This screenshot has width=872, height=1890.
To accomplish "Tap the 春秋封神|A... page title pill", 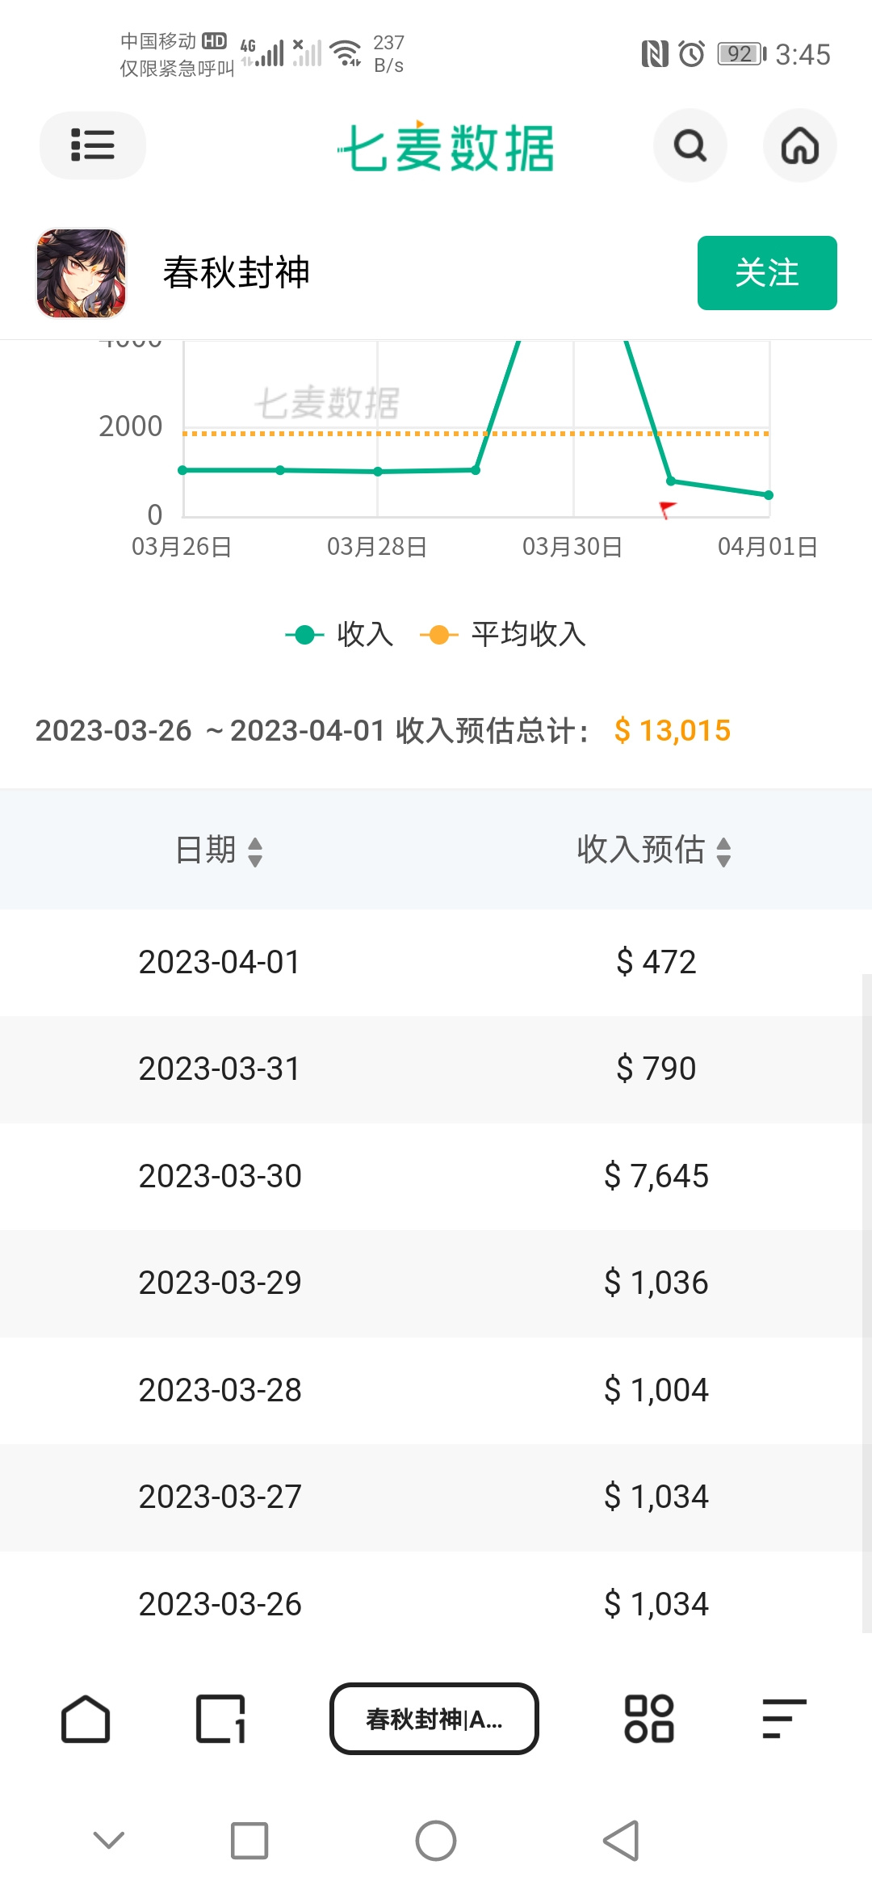I will click(x=434, y=1719).
